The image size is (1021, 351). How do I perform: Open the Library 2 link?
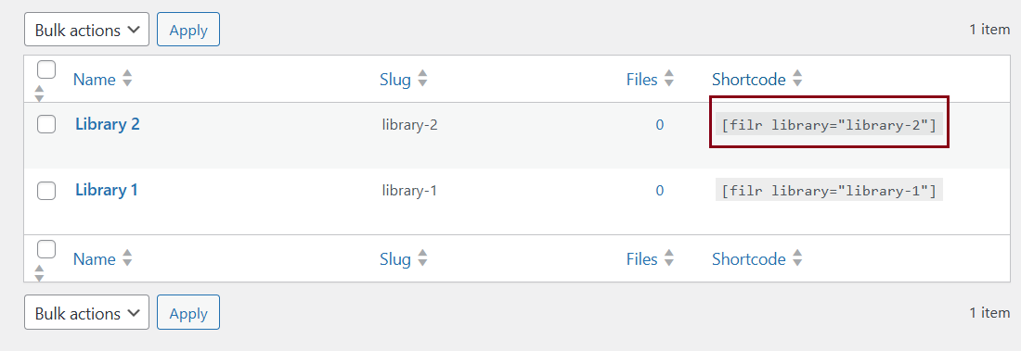coord(108,124)
